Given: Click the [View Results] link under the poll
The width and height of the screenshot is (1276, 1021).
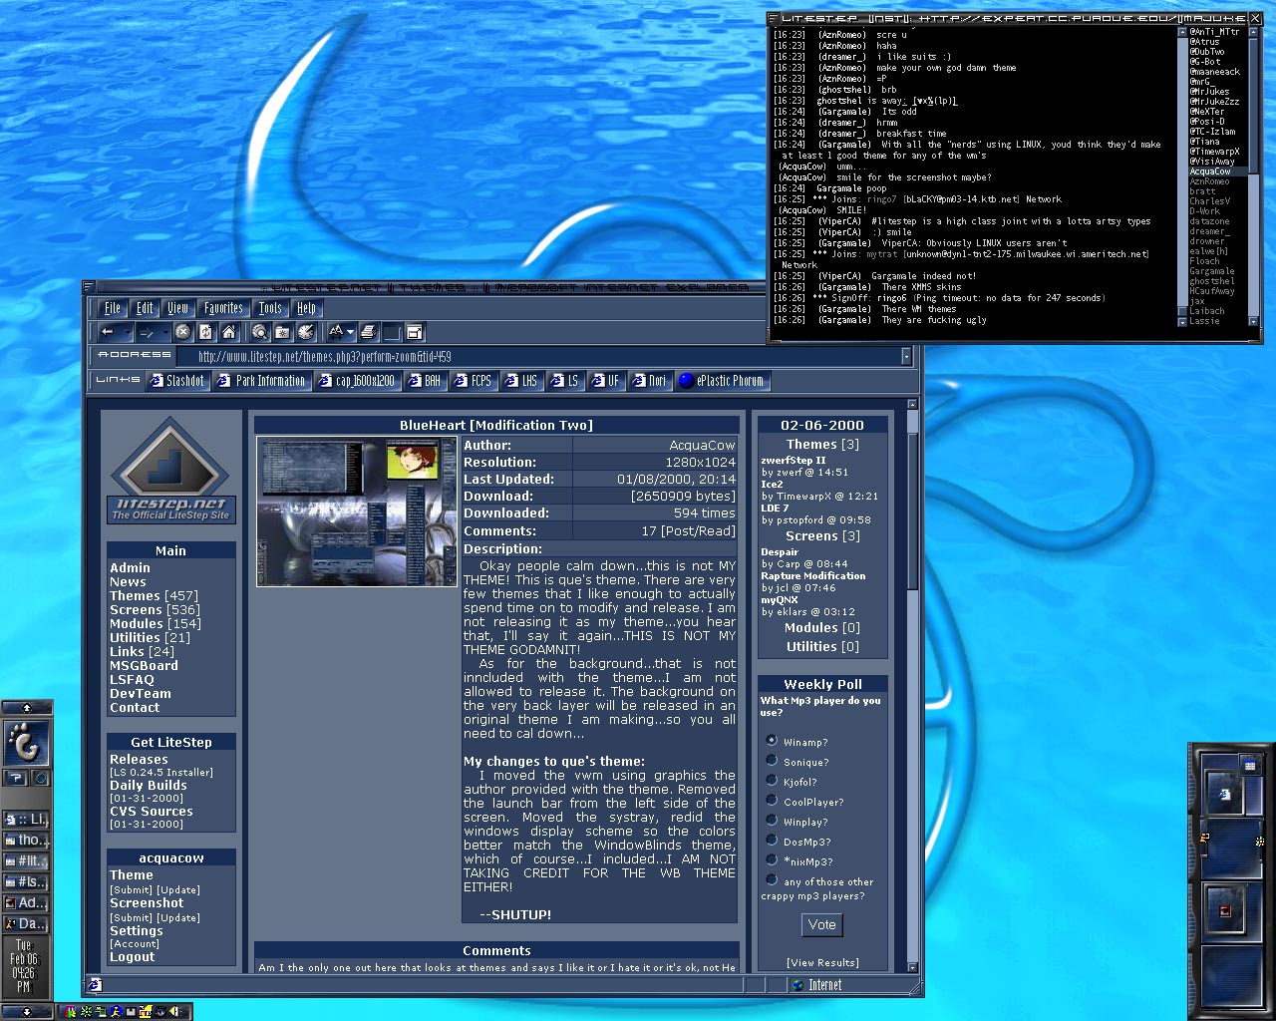Looking at the screenshot, I should (x=822, y=962).
